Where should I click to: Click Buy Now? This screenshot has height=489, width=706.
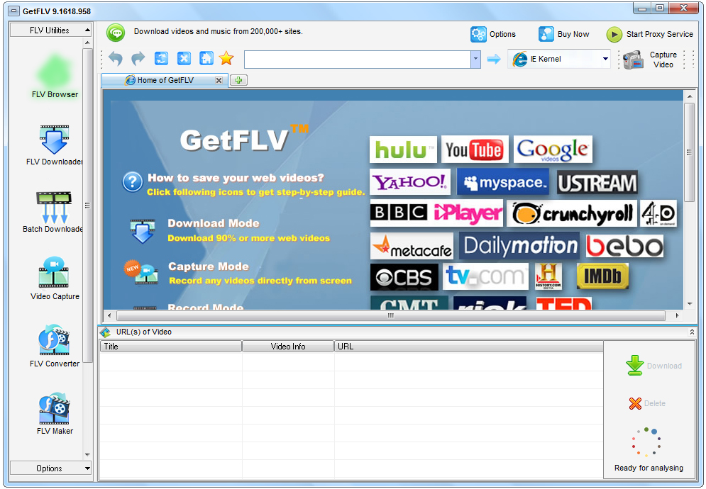[x=563, y=34]
